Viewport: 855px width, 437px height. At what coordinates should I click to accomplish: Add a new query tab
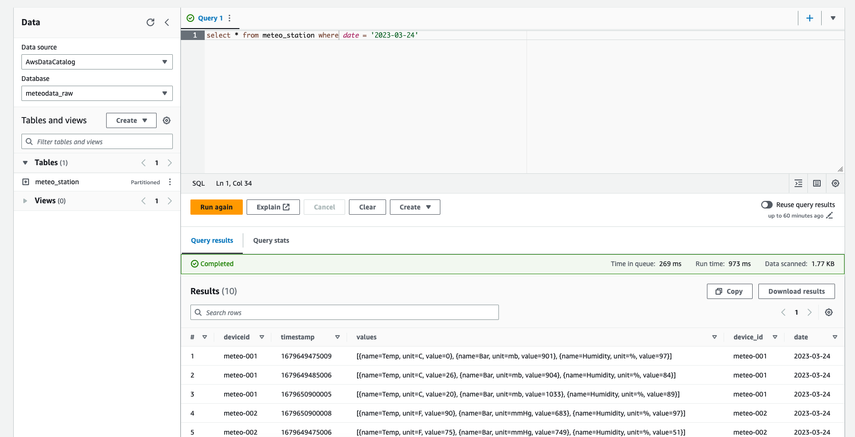810,18
